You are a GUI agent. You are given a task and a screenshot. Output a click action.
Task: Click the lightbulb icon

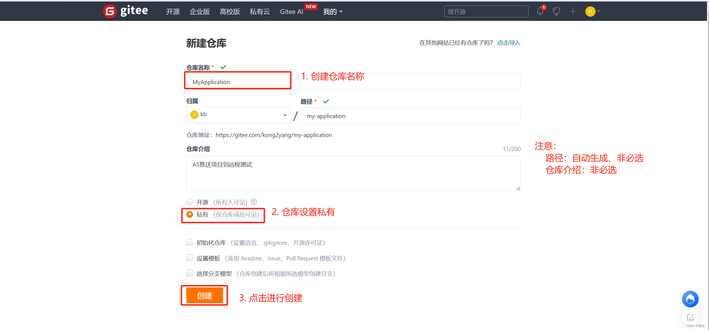click(556, 11)
